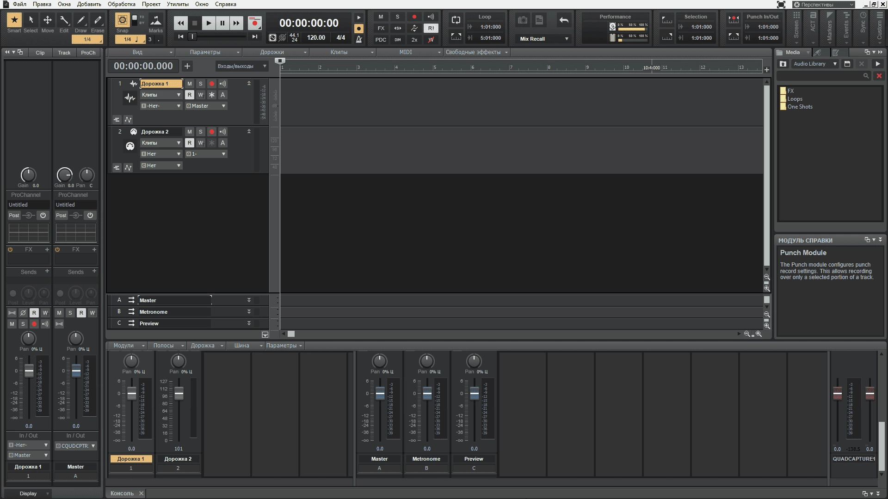Open the Файл menu
The height and width of the screenshot is (499, 888).
tap(19, 4)
